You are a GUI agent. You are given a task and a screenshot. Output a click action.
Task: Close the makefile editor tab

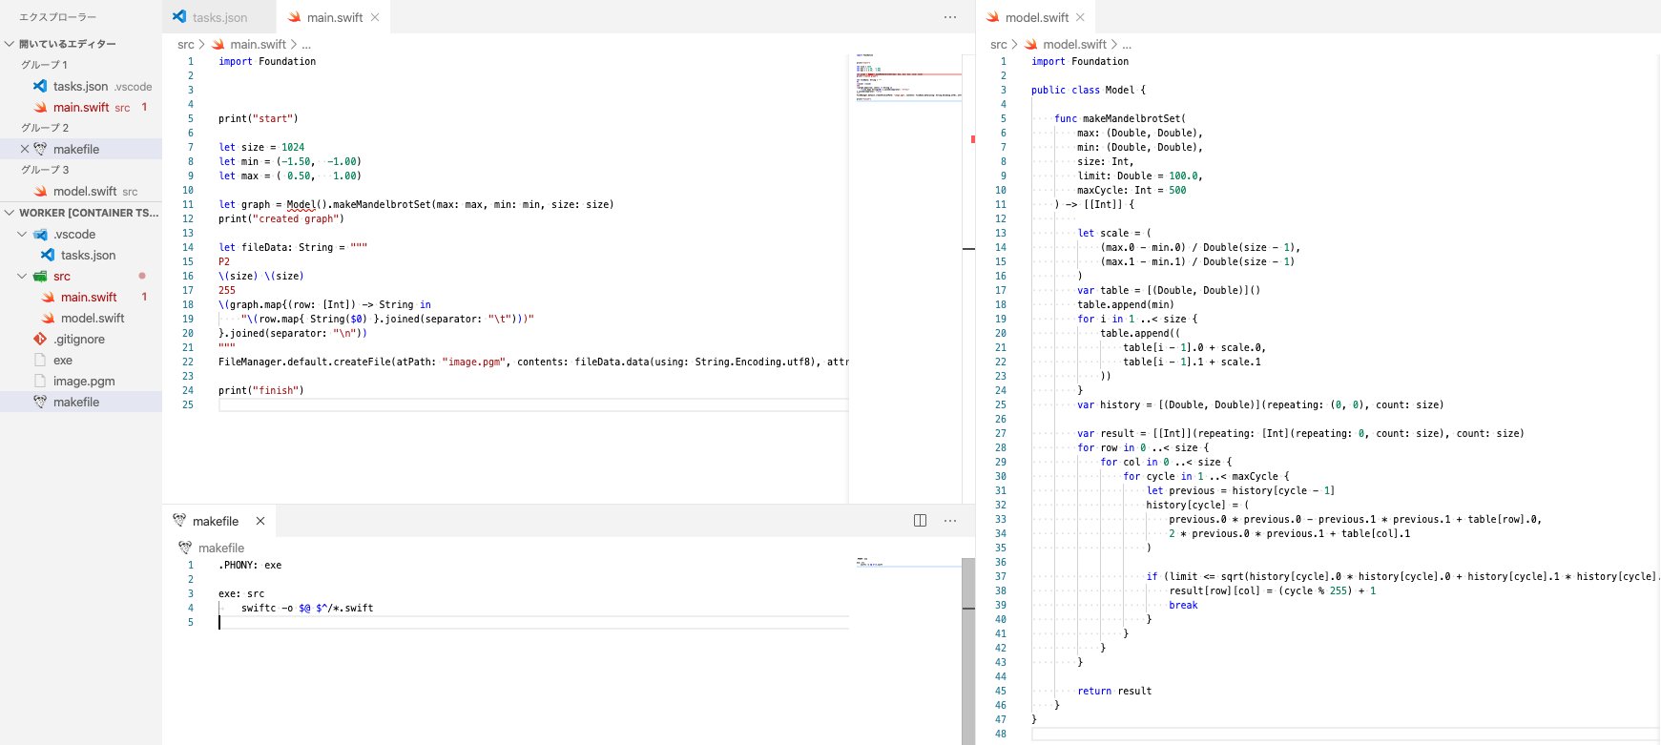click(260, 521)
